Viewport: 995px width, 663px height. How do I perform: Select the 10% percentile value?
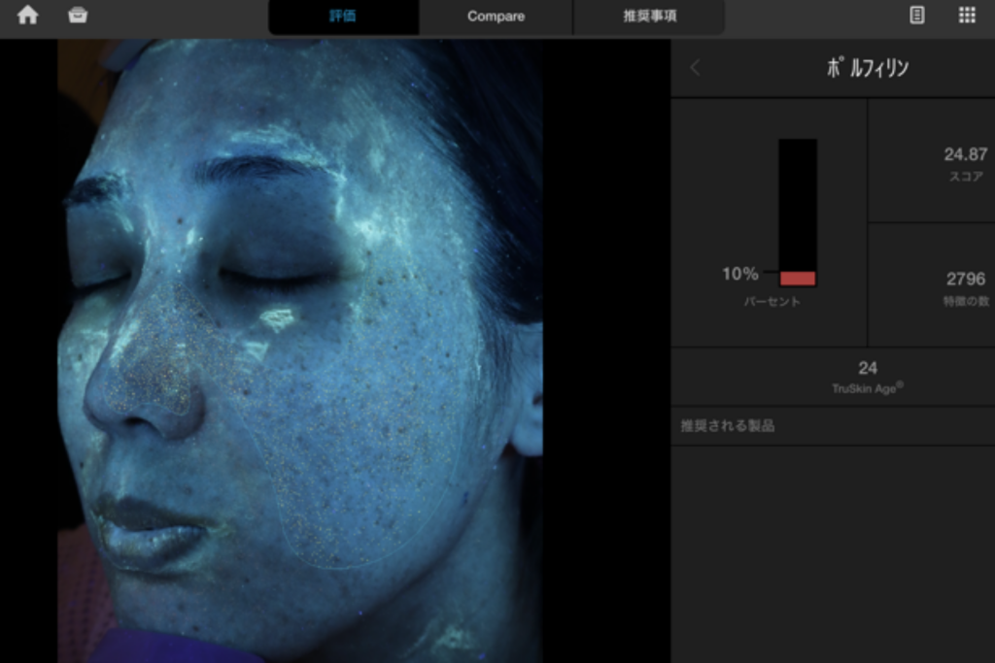739,274
